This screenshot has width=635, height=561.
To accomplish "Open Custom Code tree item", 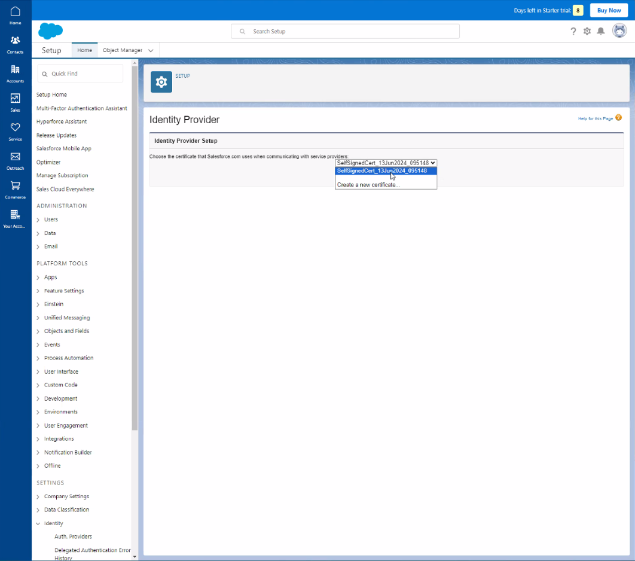I will (61, 385).
